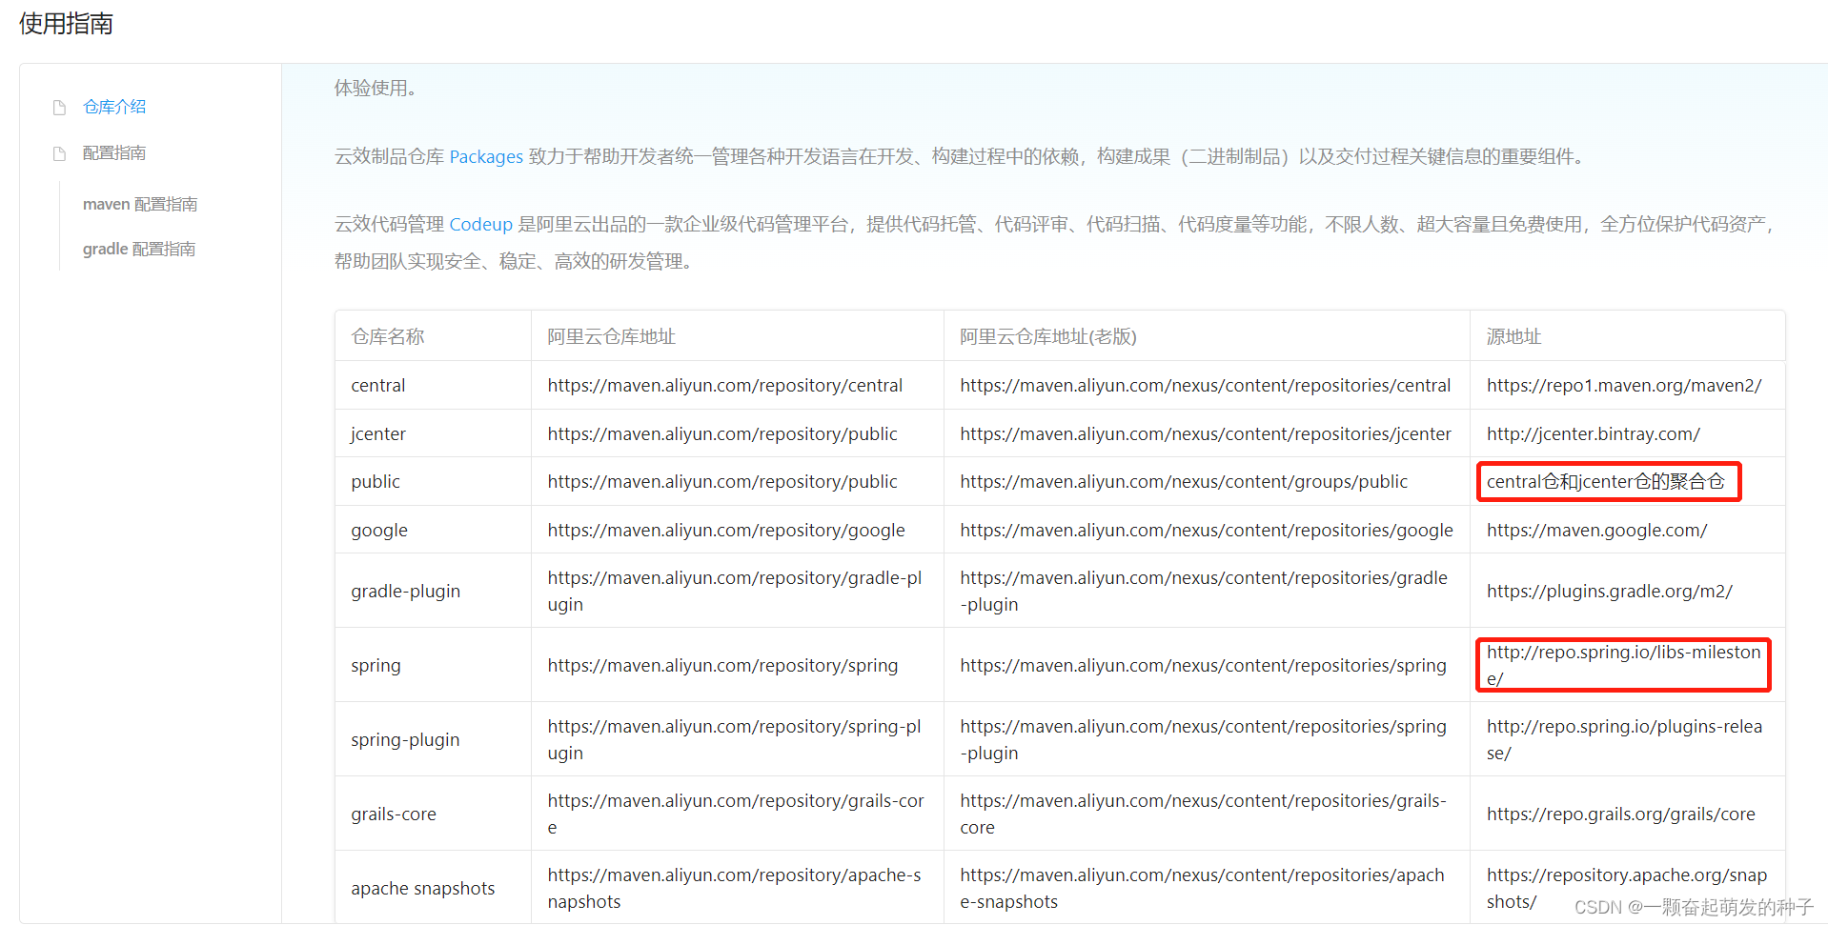Screen dimensions: 1828x925
Task: Open the Packages link
Action: [x=486, y=156]
